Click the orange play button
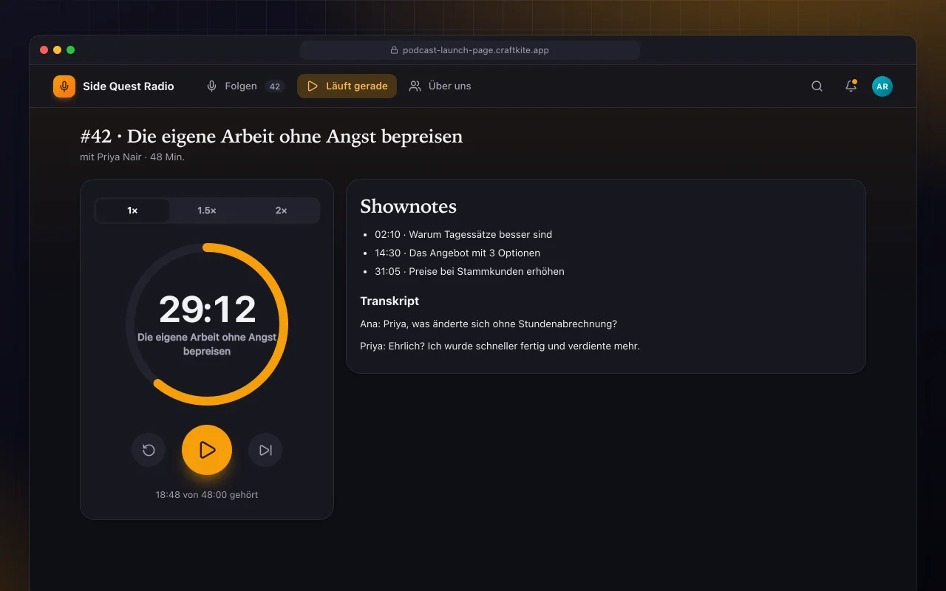Viewport: 946px width, 591px height. [207, 450]
